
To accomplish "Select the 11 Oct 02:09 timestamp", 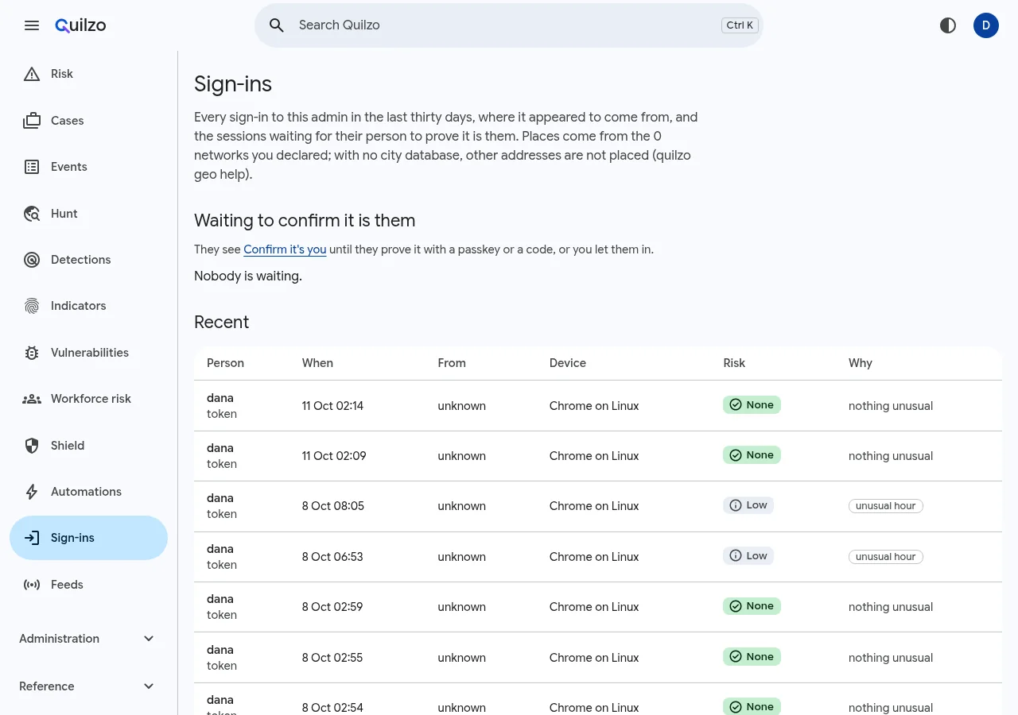I will 334,456.
